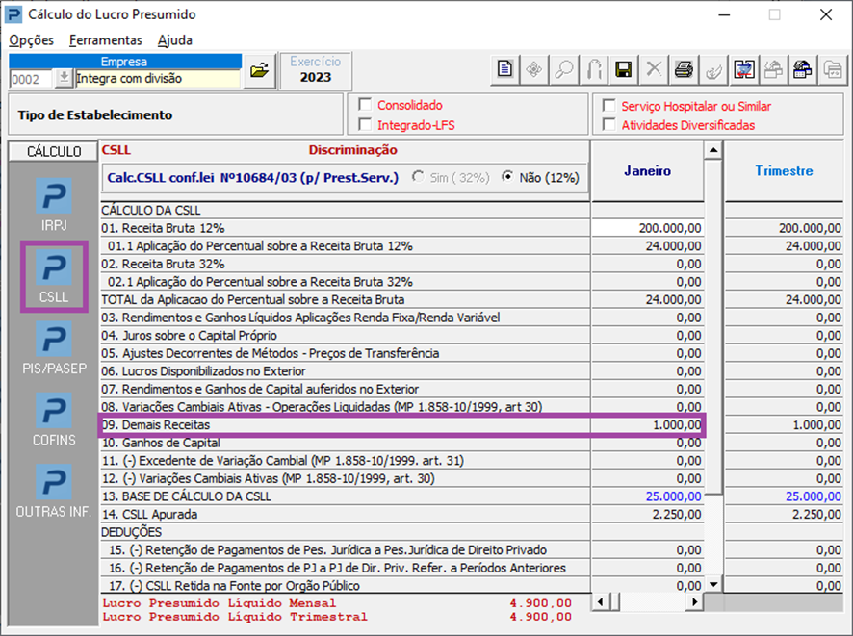The width and height of the screenshot is (853, 636).
Task: Click the company code field 0002
Action: 31,79
